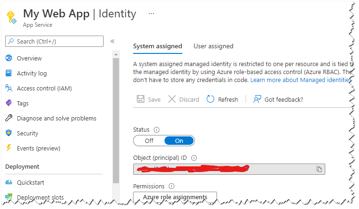Viewport: 359px width, 209px height.
Task: Open the ellipsis more options menu
Action: click(x=151, y=14)
